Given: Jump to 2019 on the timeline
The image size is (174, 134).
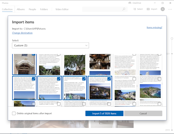Looking at the screenshot, I should (168, 130).
